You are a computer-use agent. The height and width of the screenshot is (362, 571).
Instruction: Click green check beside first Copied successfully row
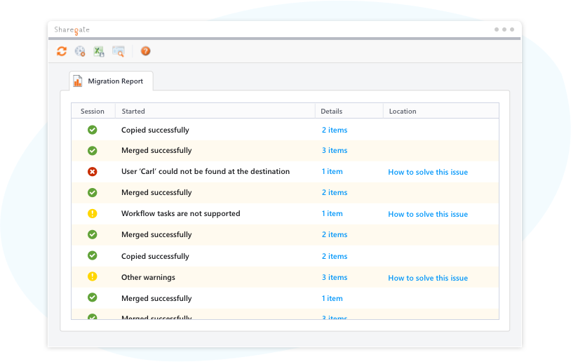coord(93,130)
